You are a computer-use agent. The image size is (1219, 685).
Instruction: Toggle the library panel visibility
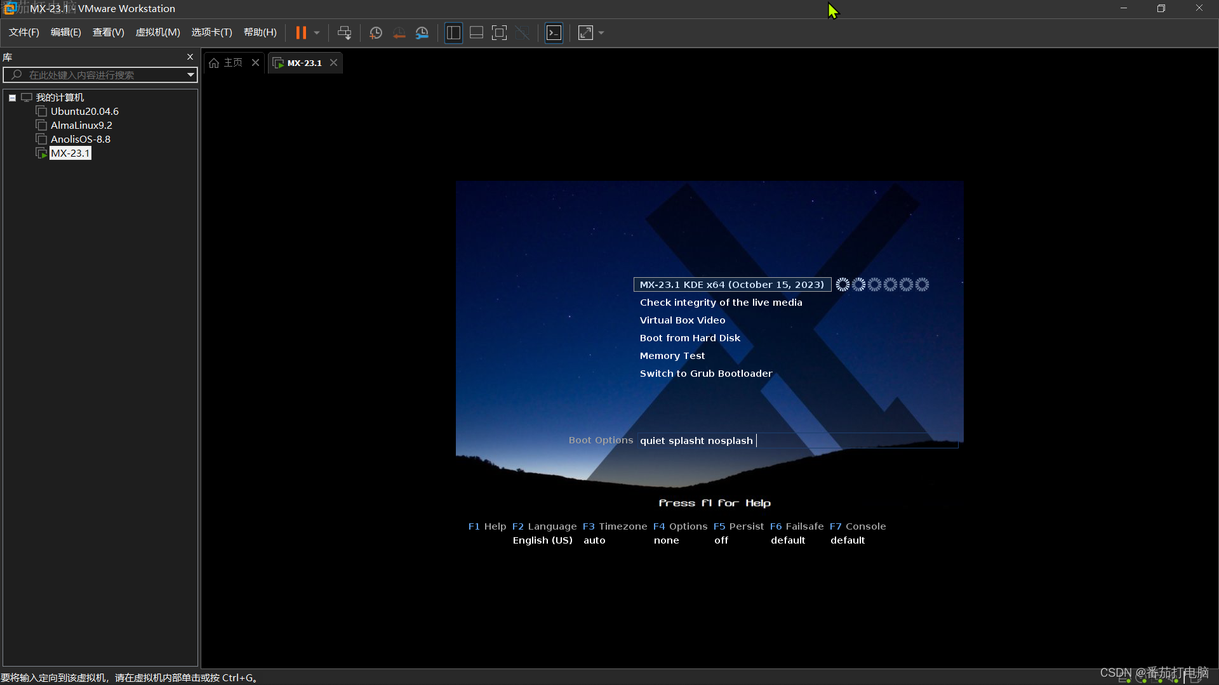point(189,56)
